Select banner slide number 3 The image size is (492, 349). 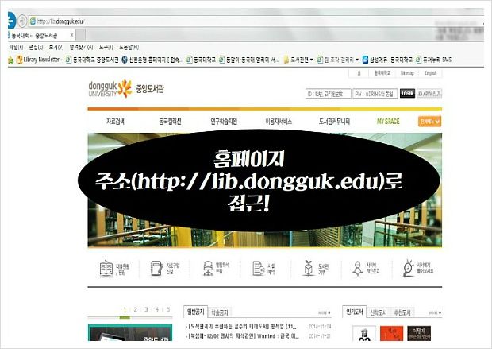[146, 310]
